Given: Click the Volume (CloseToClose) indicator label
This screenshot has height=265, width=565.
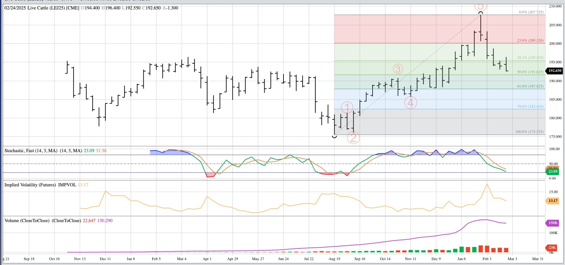Looking at the screenshot, I should tap(27, 220).
